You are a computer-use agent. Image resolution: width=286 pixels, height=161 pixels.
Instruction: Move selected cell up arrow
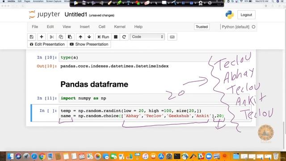pos(80,37)
